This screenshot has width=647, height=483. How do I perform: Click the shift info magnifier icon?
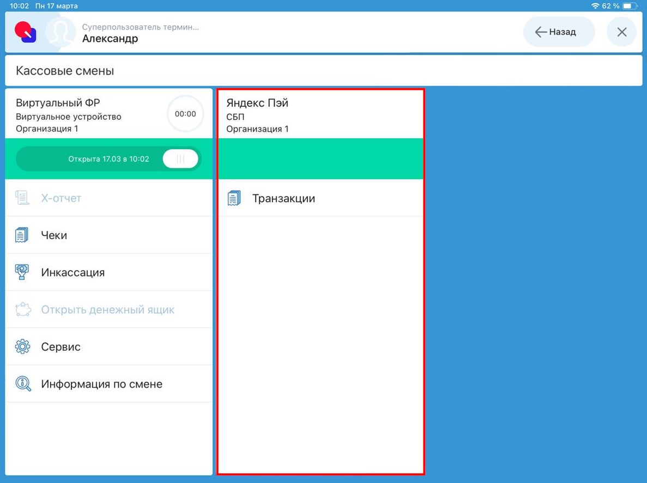click(23, 384)
